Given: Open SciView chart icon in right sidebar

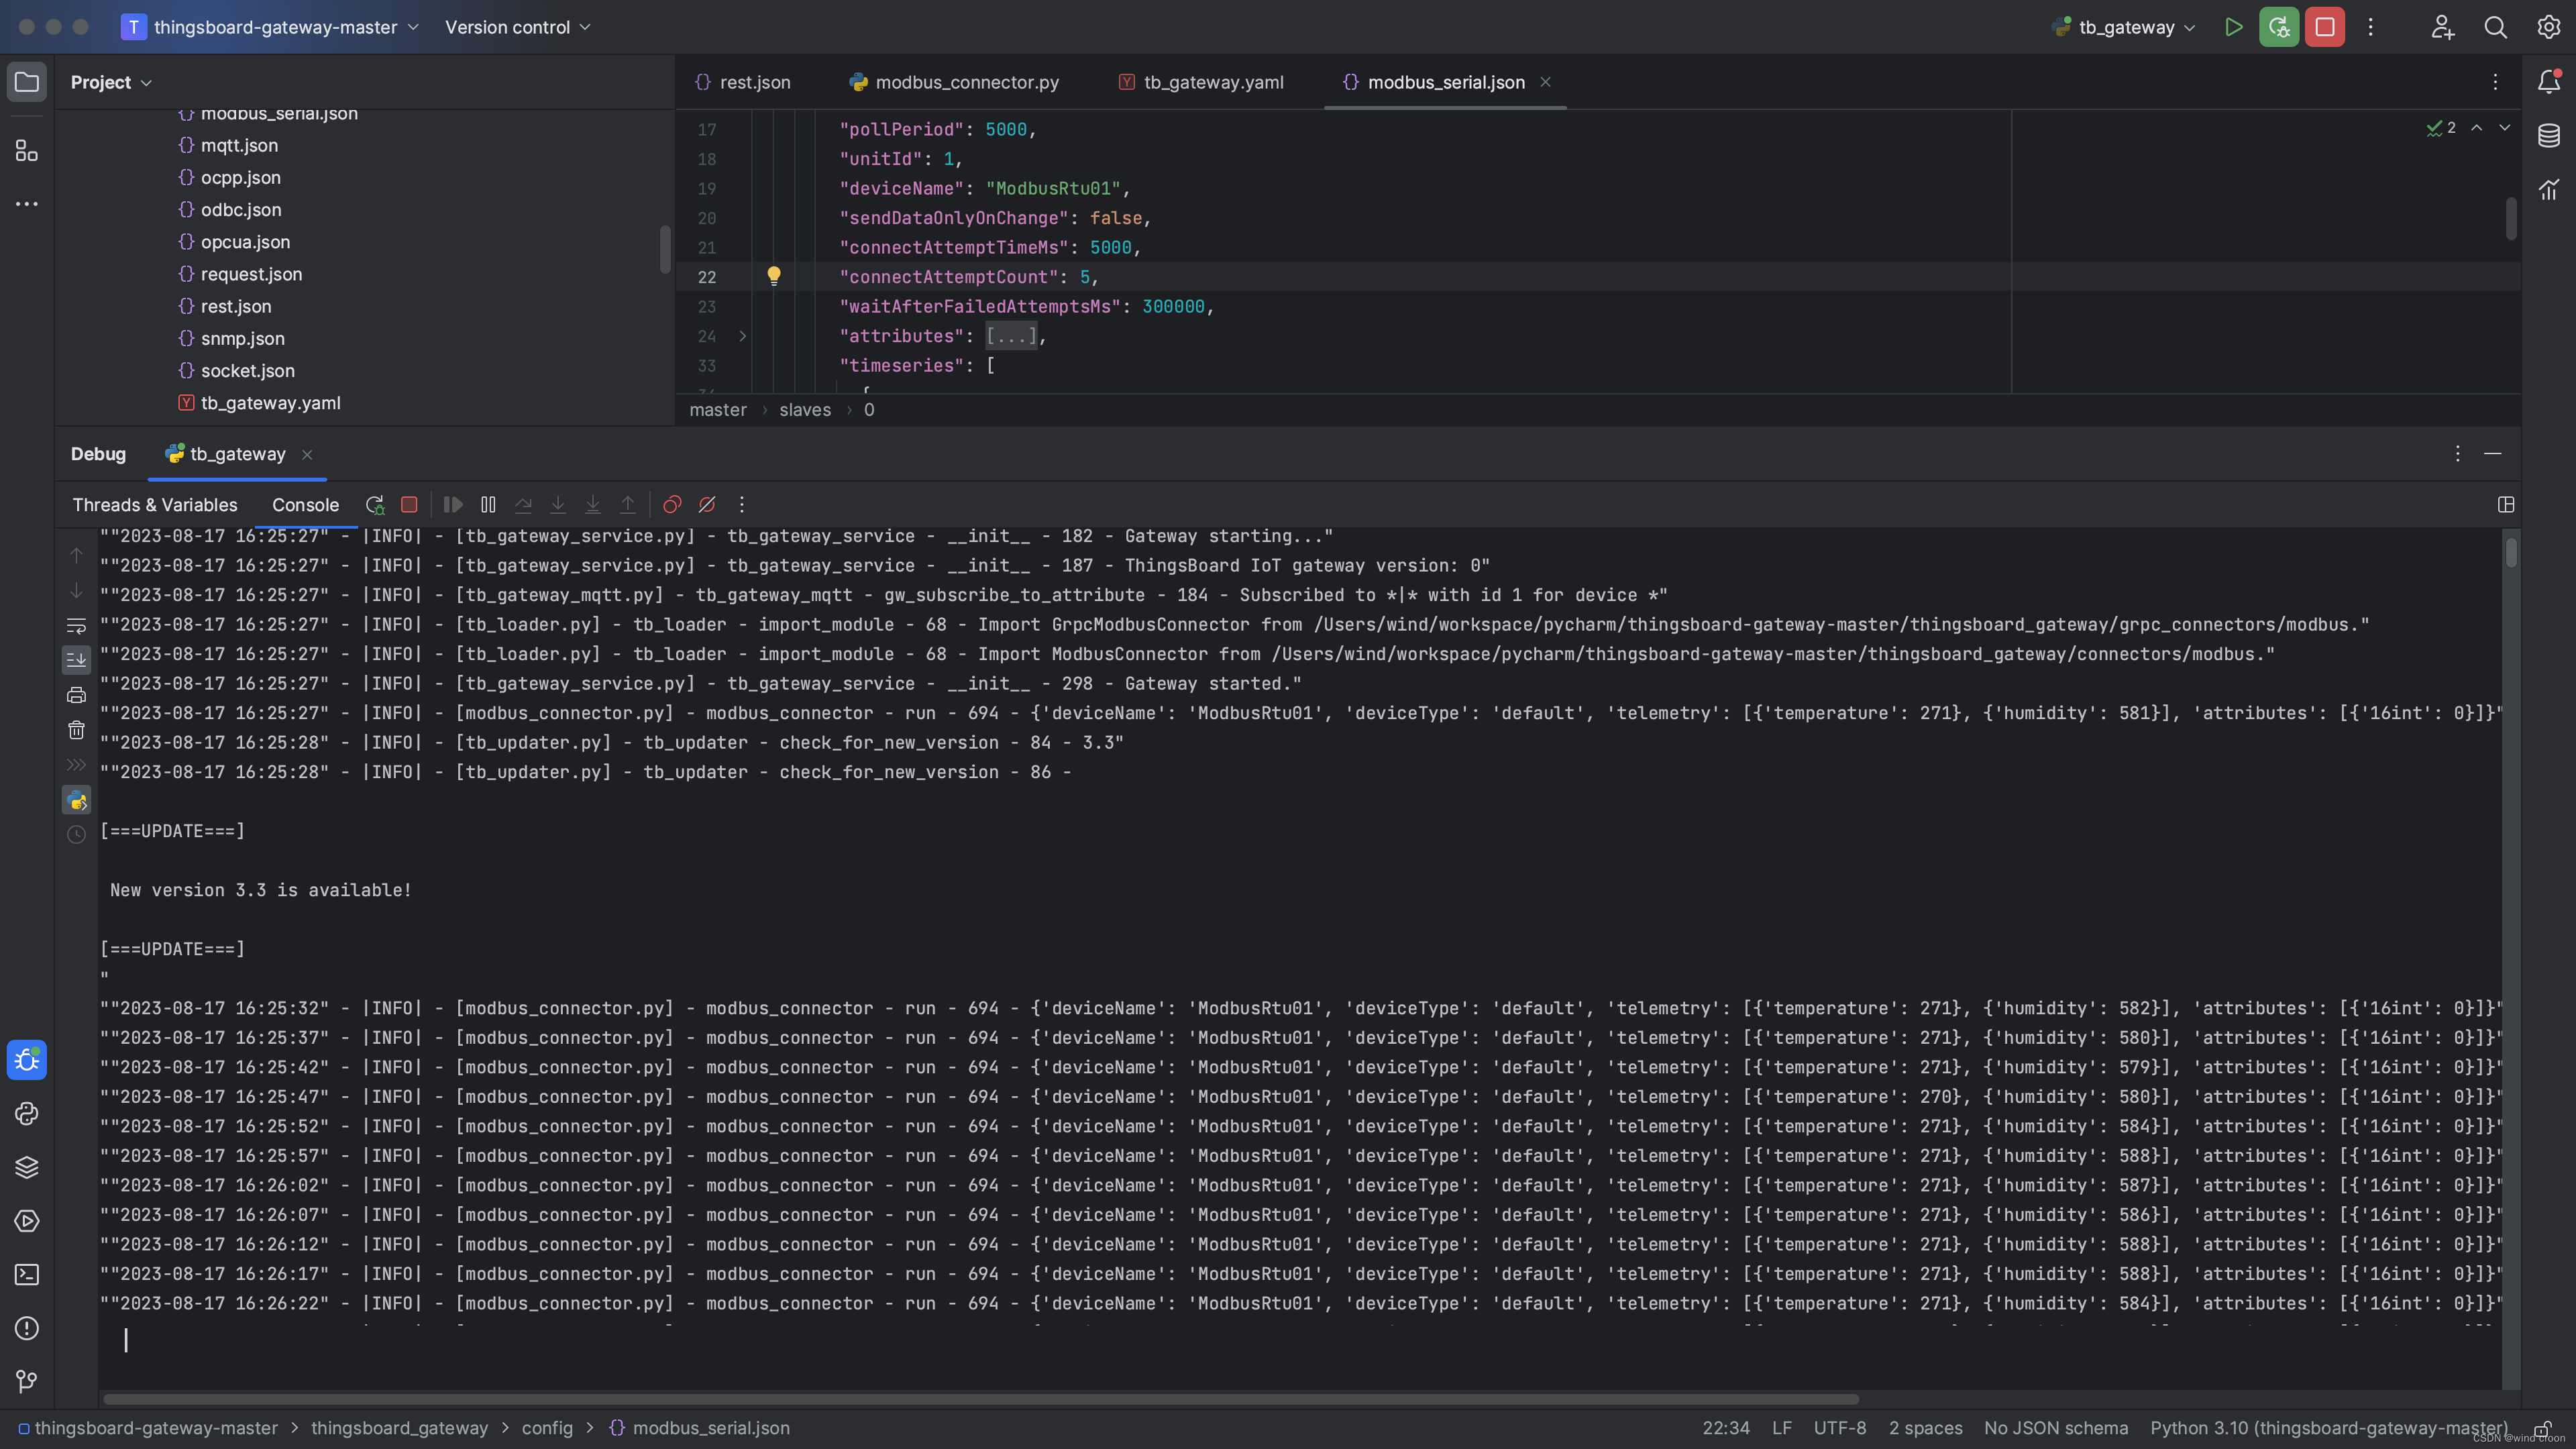Looking at the screenshot, I should point(2549,189).
